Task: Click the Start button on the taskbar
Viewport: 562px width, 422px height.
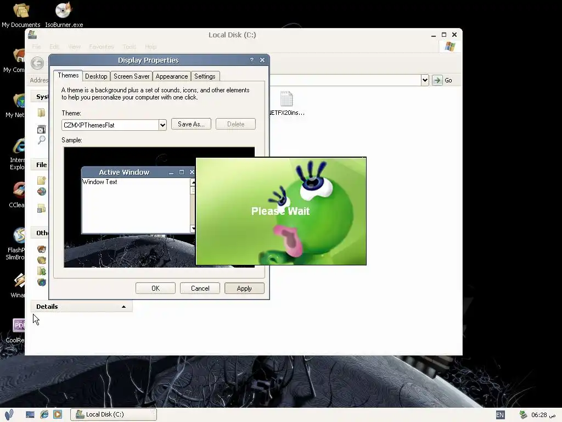Action: [x=9, y=415]
